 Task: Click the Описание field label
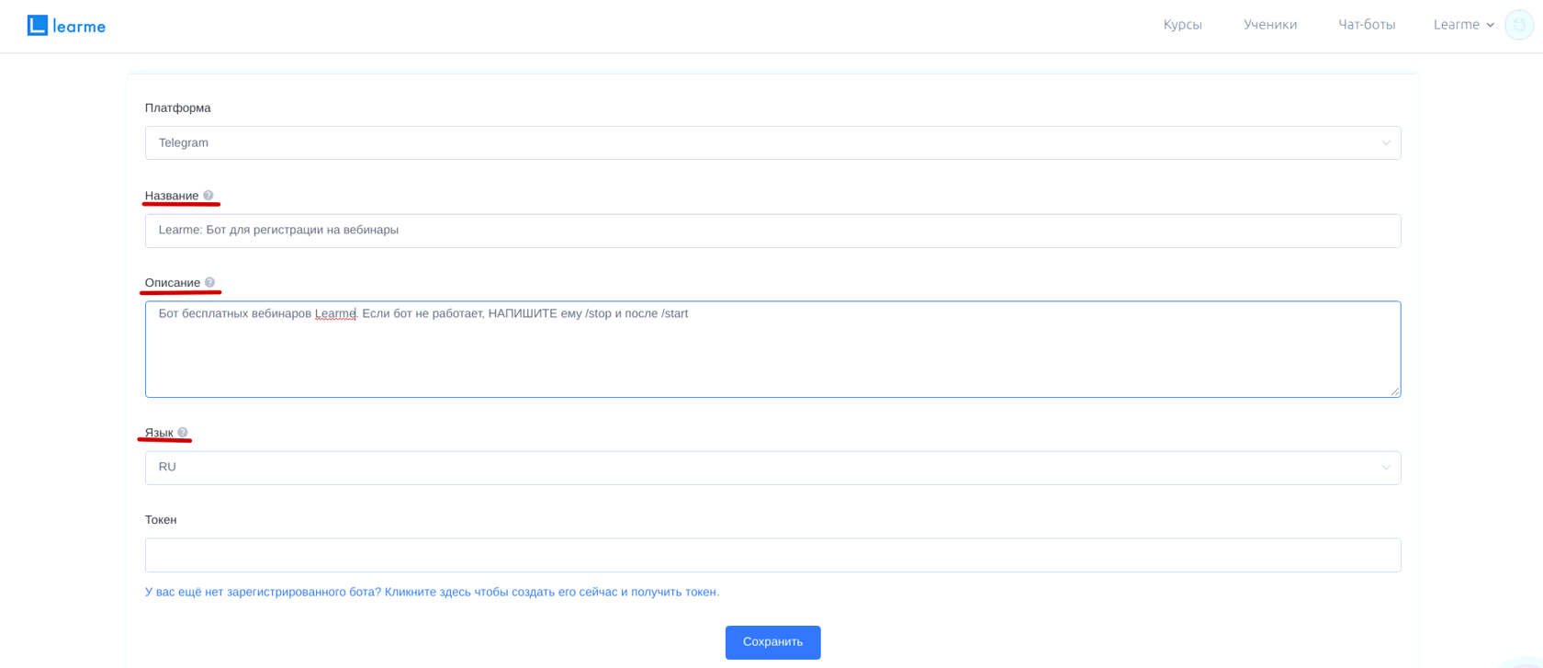click(173, 282)
